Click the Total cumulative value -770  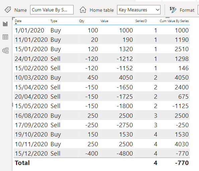(182, 163)
